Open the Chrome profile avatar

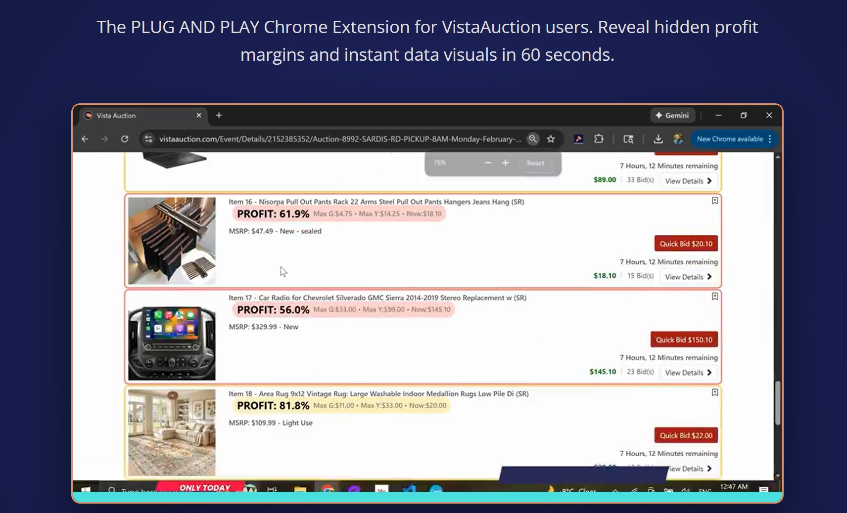[678, 139]
